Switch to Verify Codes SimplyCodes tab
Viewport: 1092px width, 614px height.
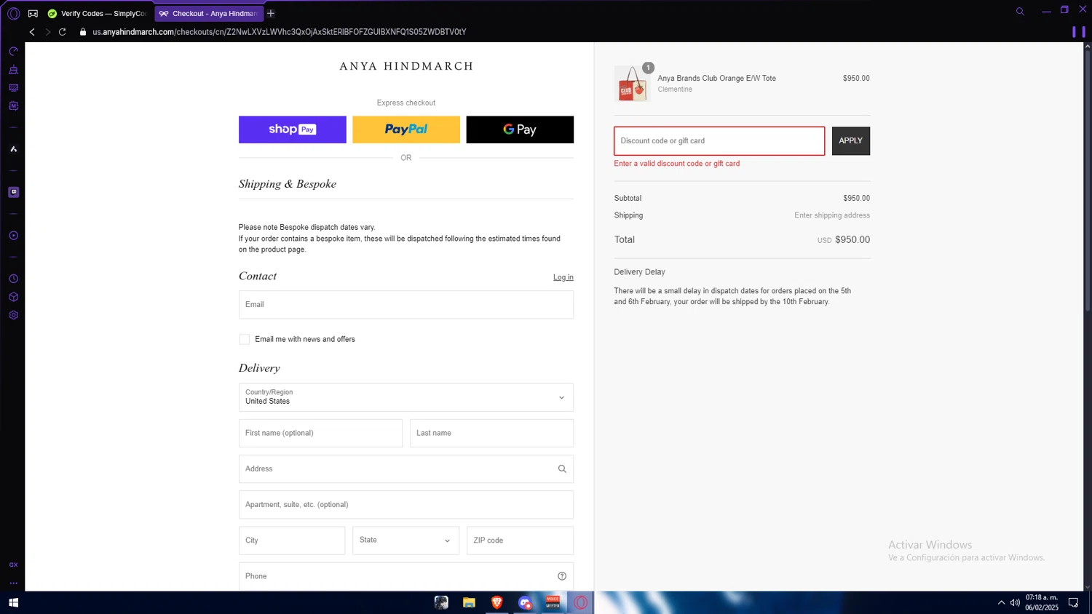(97, 13)
